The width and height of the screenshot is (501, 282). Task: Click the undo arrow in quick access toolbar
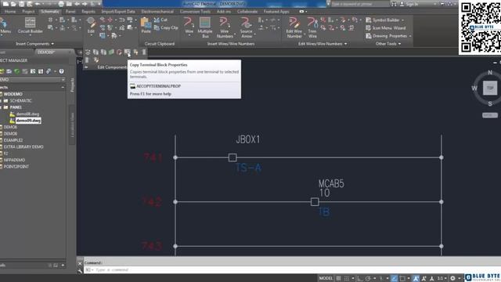point(38,4)
